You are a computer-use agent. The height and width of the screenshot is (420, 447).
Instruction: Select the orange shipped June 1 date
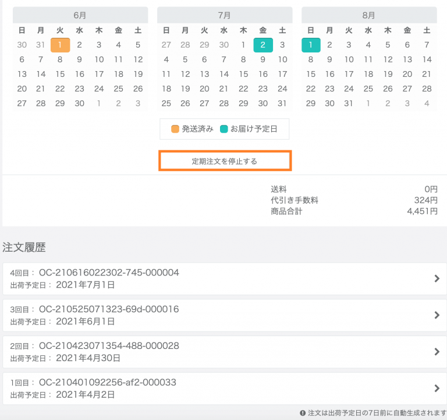tap(61, 45)
